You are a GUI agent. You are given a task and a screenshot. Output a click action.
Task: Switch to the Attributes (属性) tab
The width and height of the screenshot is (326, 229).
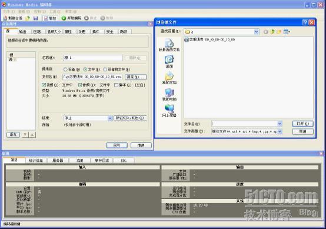pyautogui.click(x=68, y=32)
